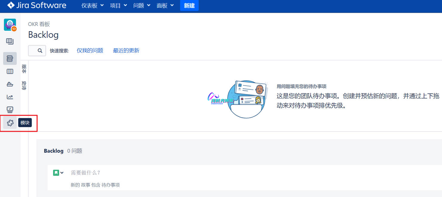This screenshot has height=197, width=442.
Task: Click the project avatar in the sidebar
Action: [x=10, y=25]
